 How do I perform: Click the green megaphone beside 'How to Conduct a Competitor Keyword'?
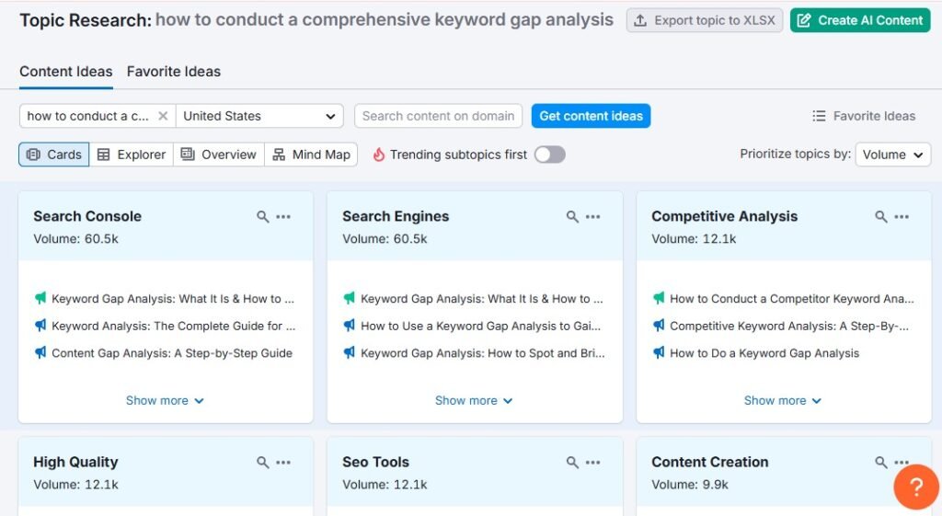click(x=659, y=298)
